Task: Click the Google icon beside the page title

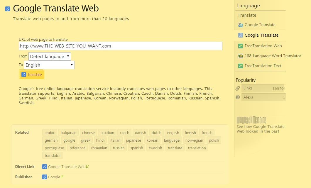Action: pos(8,9)
